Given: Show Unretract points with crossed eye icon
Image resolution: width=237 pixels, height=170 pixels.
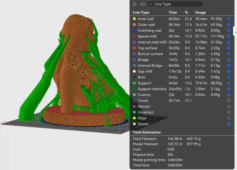Looking at the screenshot, I should tap(229, 112).
